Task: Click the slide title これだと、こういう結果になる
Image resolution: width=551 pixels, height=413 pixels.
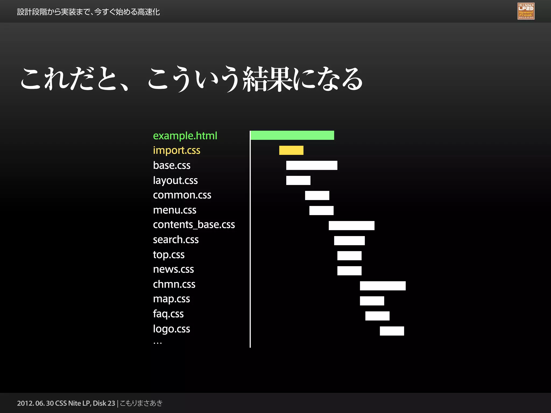Action: tap(192, 79)
